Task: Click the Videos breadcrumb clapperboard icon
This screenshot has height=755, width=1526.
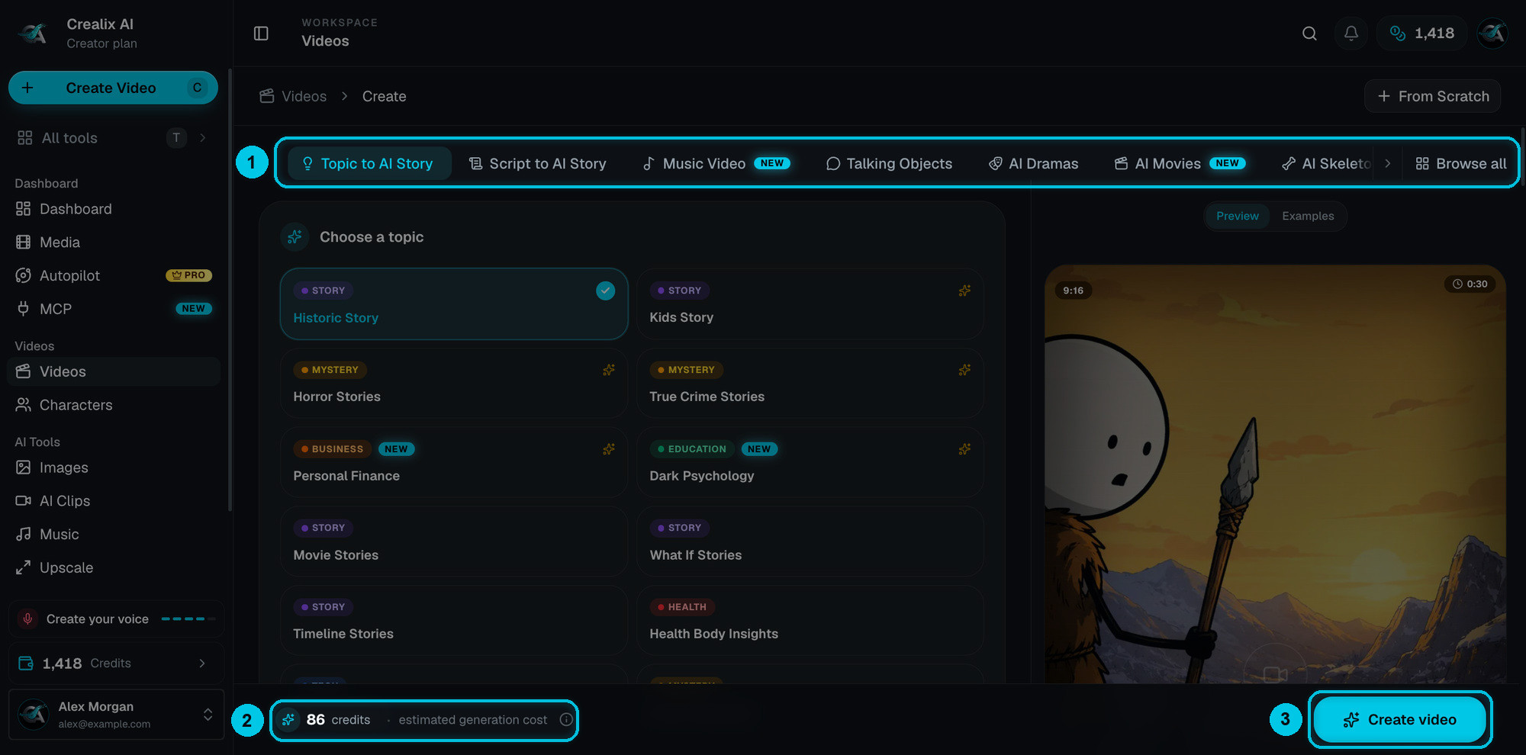Action: point(266,96)
